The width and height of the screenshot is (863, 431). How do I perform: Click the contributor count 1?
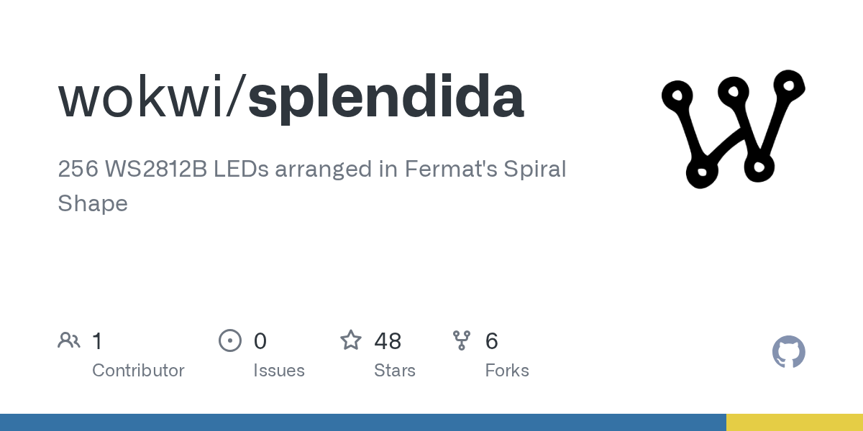pyautogui.click(x=97, y=341)
